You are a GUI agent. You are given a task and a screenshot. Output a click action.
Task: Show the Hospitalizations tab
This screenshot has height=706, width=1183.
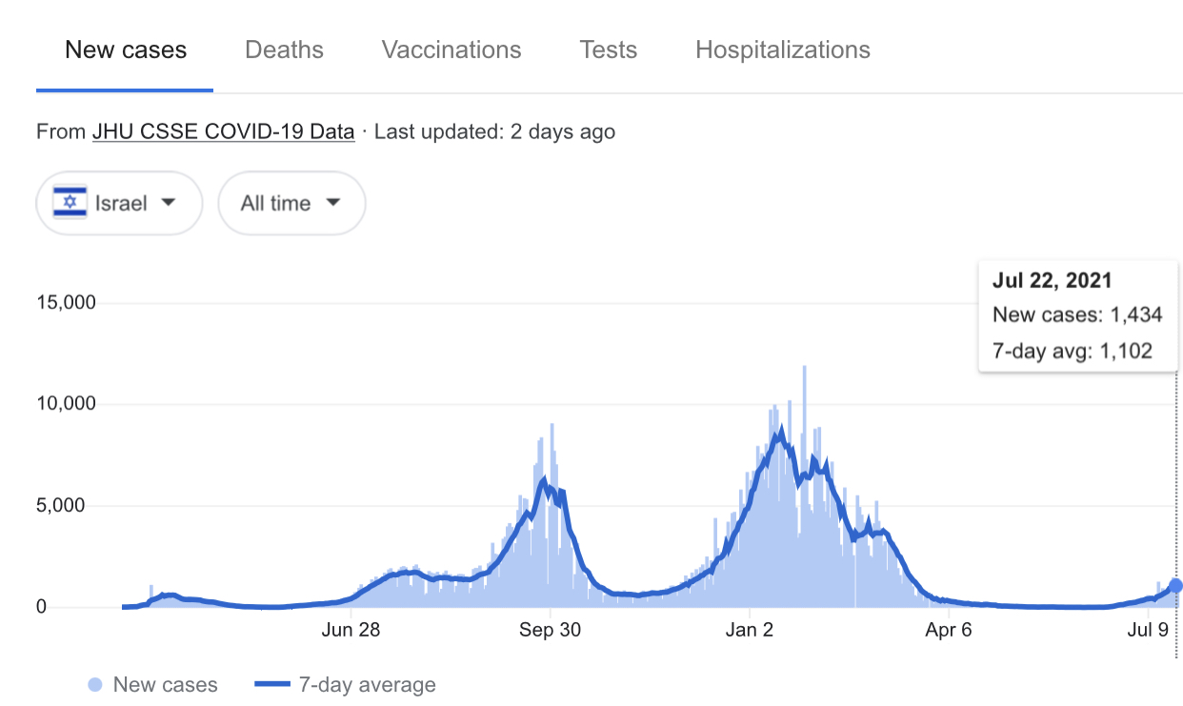click(x=783, y=50)
